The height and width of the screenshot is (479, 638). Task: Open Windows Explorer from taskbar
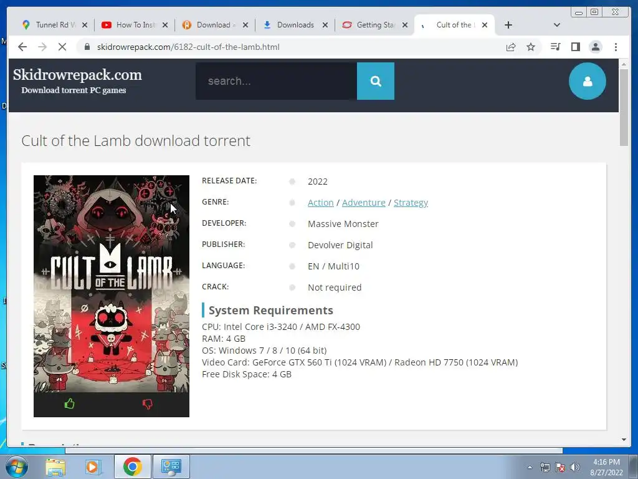pos(55,467)
